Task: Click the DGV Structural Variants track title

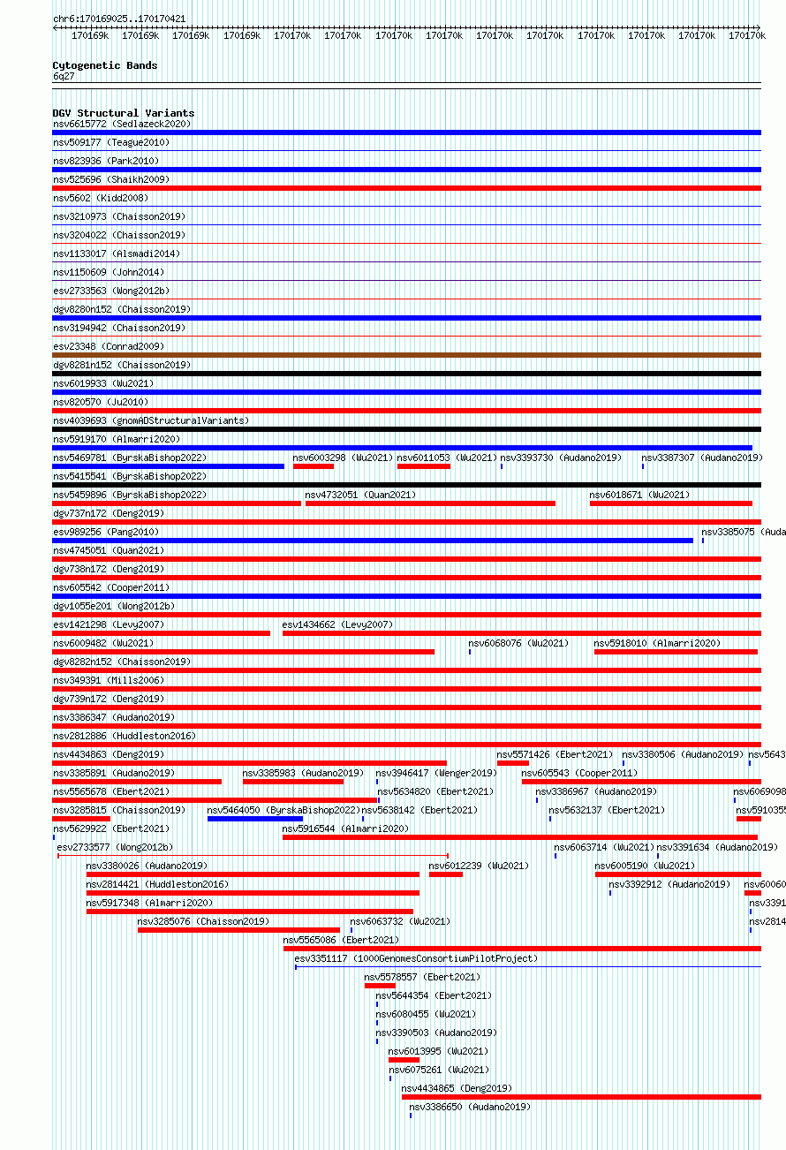Action: [x=124, y=113]
